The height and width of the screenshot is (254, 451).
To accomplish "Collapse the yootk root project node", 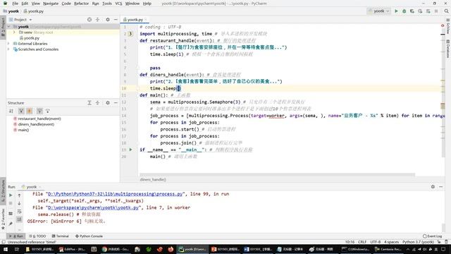I will [x=8, y=27].
